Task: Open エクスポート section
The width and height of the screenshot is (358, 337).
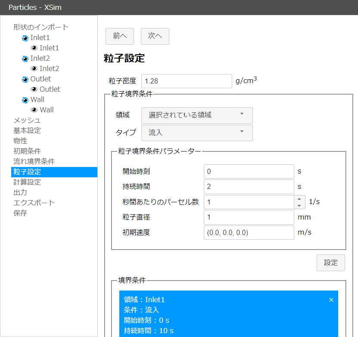Action: pyautogui.click(x=34, y=203)
